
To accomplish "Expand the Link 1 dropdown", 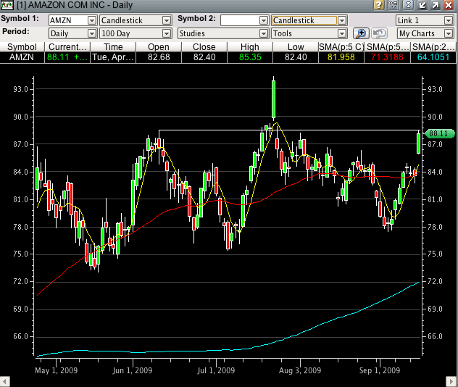I will (449, 21).
